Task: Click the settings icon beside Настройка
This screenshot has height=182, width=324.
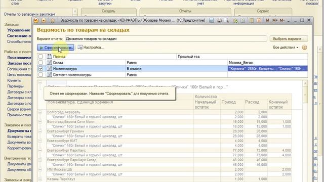Action: coord(80,48)
